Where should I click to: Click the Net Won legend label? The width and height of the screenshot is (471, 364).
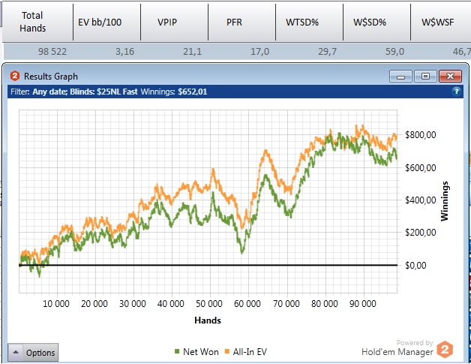pos(201,352)
